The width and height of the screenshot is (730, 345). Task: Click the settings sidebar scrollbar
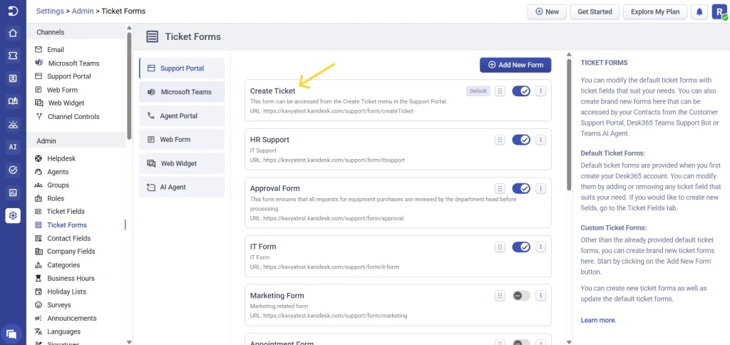click(129, 84)
